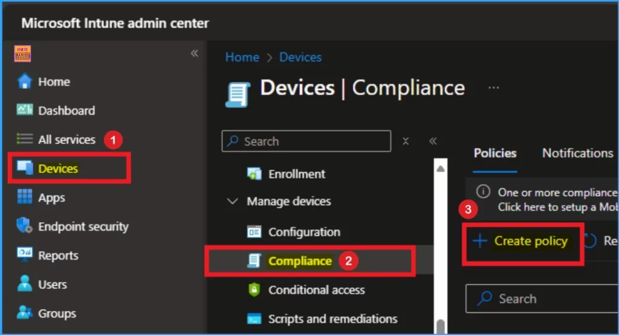The height and width of the screenshot is (335, 619).
Task: Open Endpoint security from sidebar
Action: (83, 227)
